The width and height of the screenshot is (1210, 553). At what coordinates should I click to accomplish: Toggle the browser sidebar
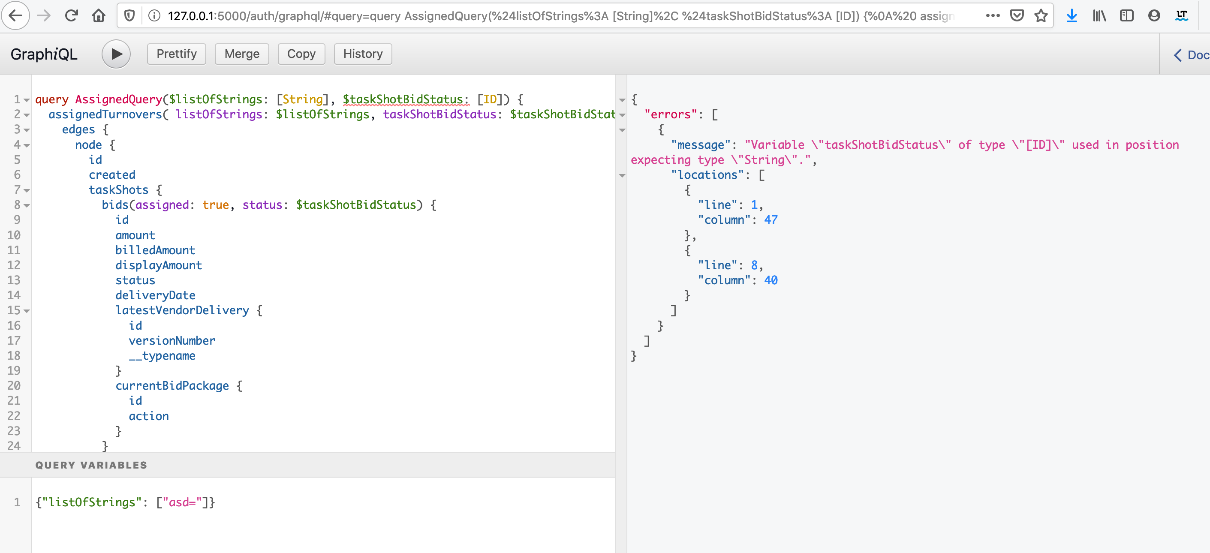(x=1126, y=15)
